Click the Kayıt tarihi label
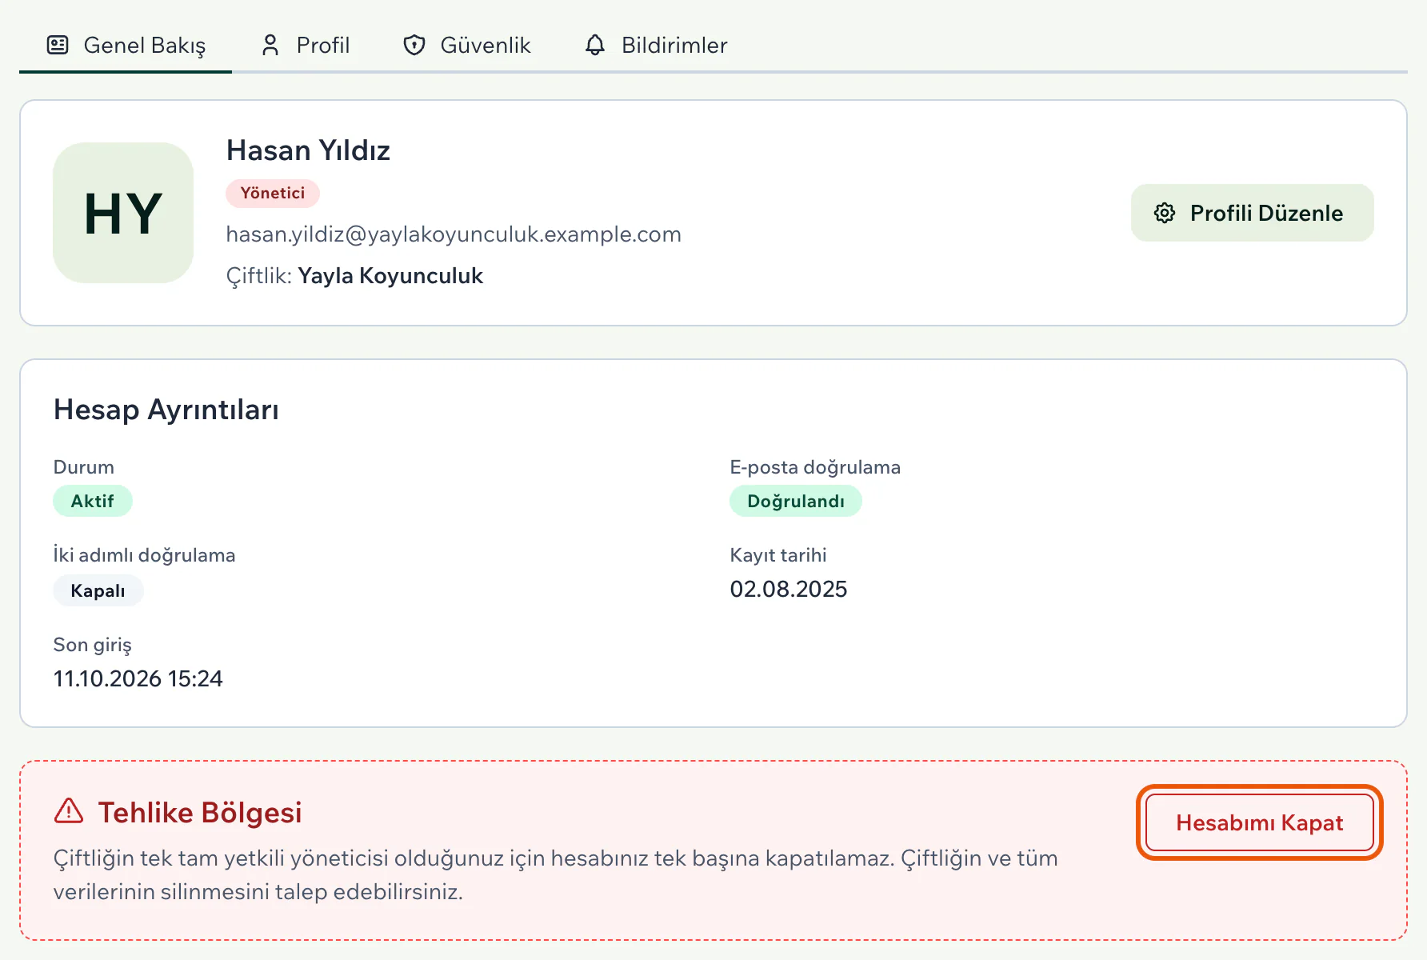 click(x=778, y=555)
